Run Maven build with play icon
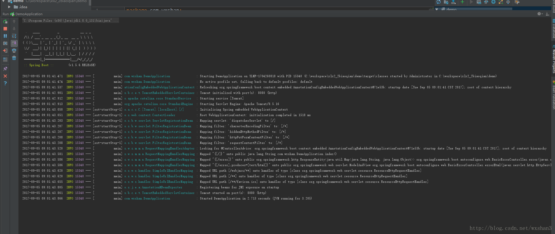 click(x=471, y=2)
